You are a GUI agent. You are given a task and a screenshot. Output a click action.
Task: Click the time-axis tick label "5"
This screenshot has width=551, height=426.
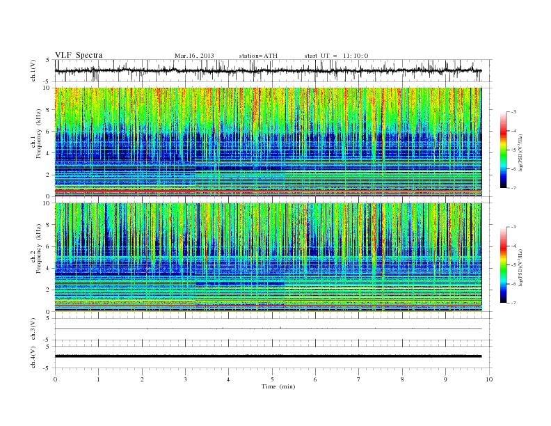272,379
